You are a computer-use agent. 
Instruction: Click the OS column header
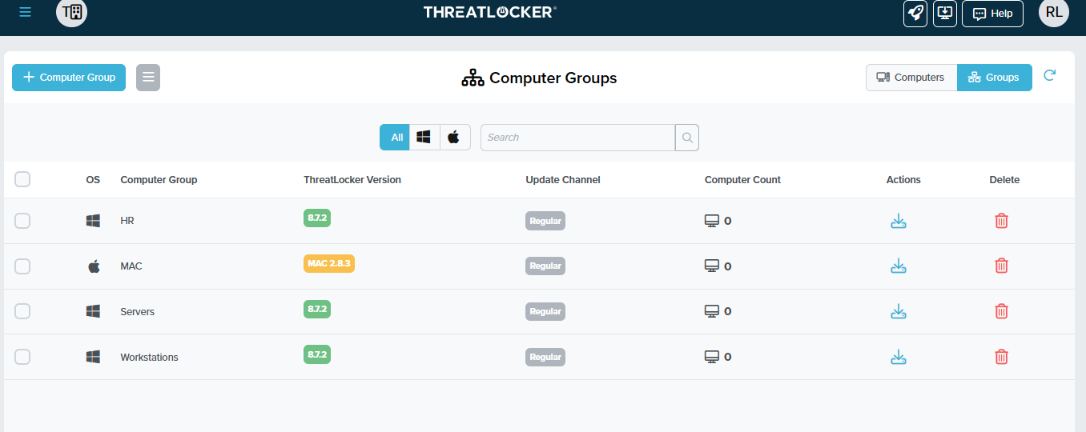tap(93, 180)
